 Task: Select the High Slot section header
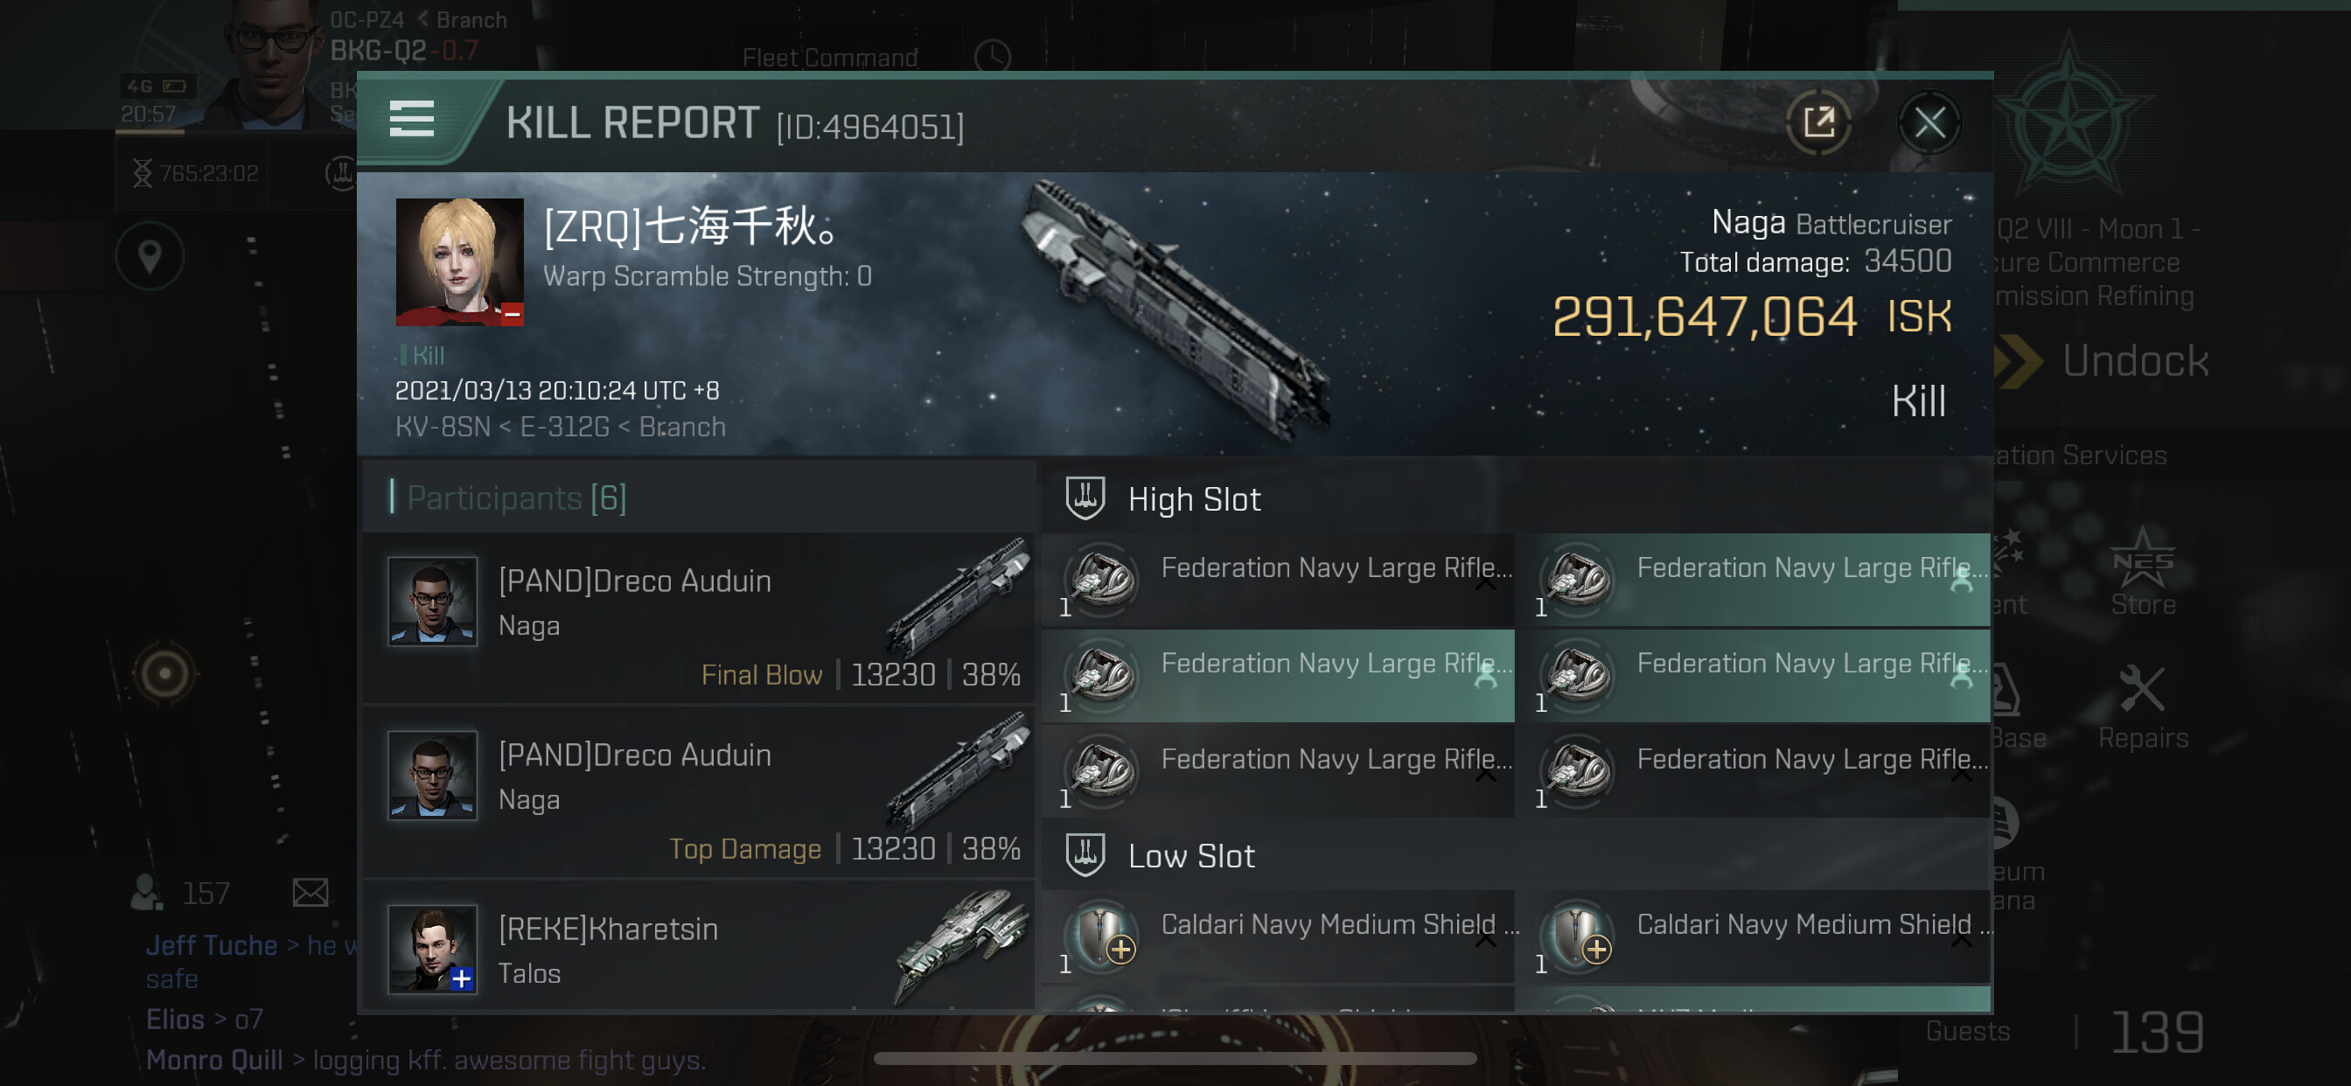(x=1193, y=499)
